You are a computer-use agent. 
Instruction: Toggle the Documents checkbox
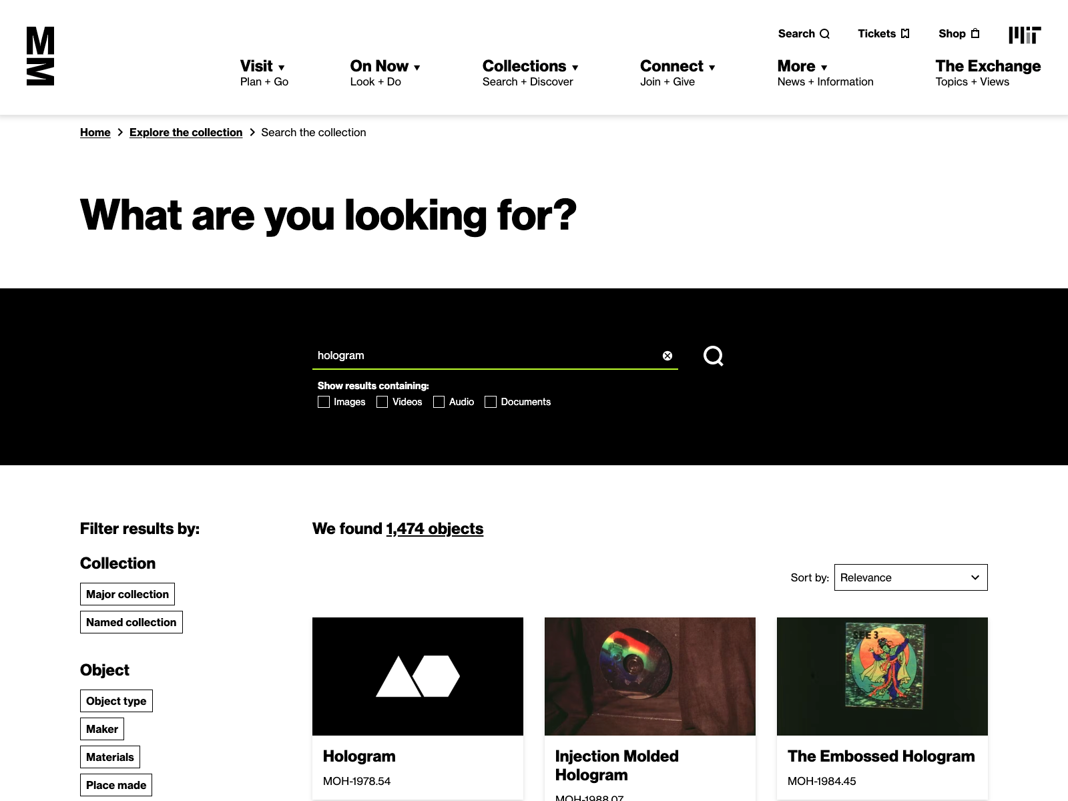pyautogui.click(x=491, y=402)
